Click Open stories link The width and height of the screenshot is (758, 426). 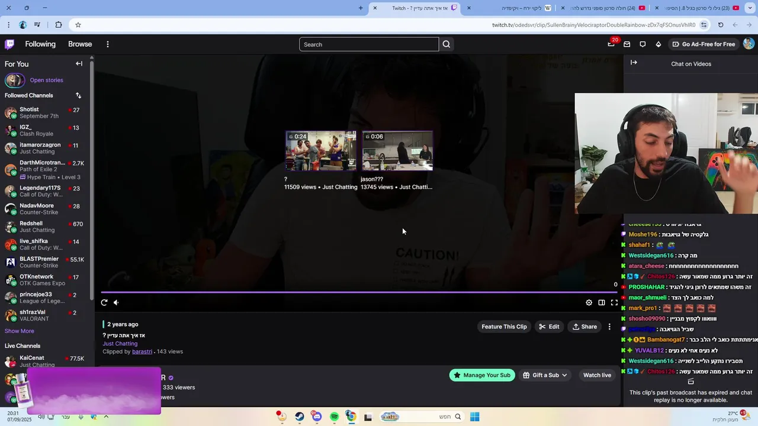[x=46, y=80]
